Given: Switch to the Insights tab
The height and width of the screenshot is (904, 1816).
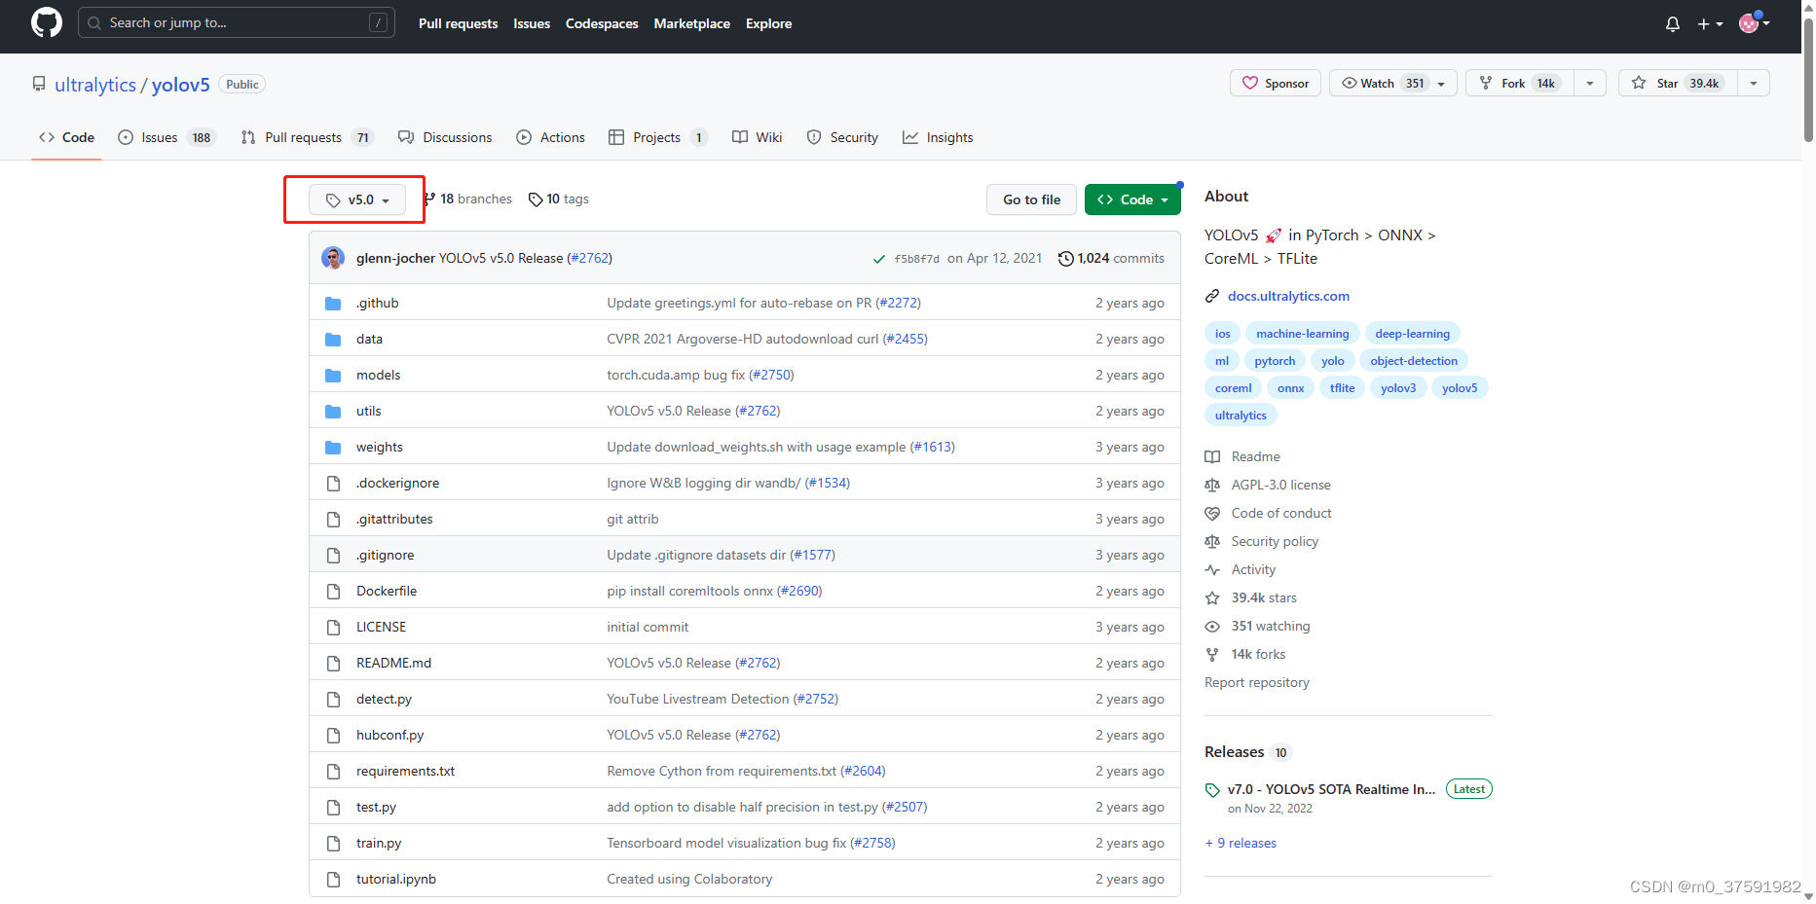Looking at the screenshot, I should pos(938,137).
